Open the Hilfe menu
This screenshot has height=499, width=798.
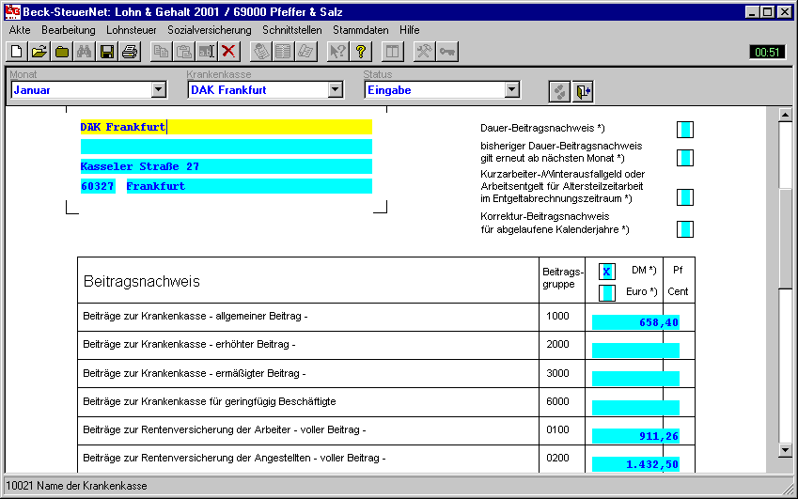(x=409, y=30)
